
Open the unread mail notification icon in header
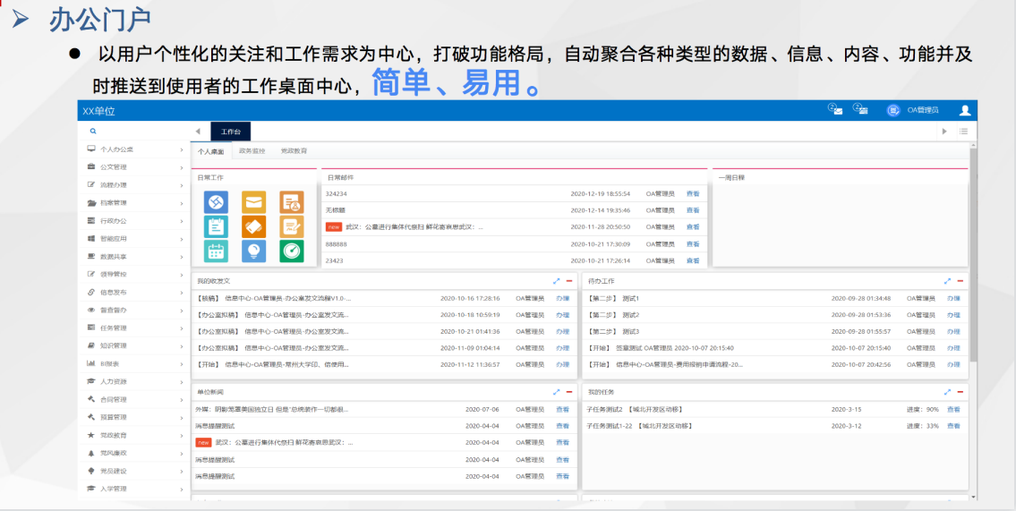pos(836,109)
